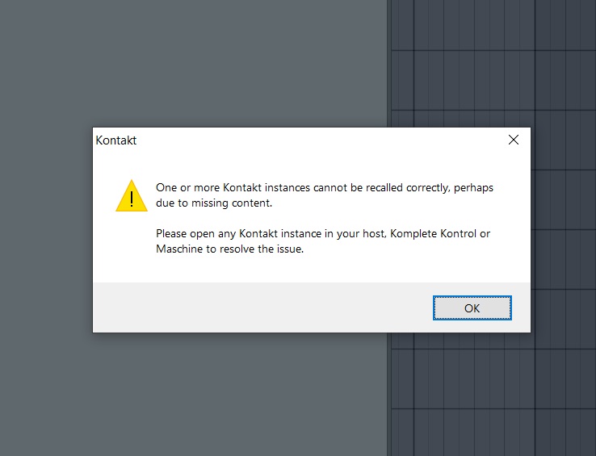596x456 pixels.
Task: Click the gray footer strip left of OK
Action: pos(258,307)
